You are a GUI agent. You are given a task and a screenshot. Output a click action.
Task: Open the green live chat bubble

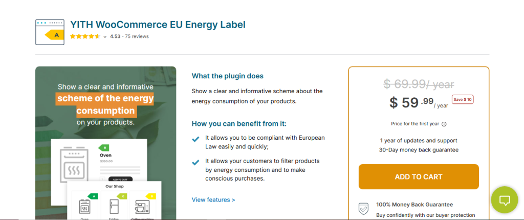point(505,200)
